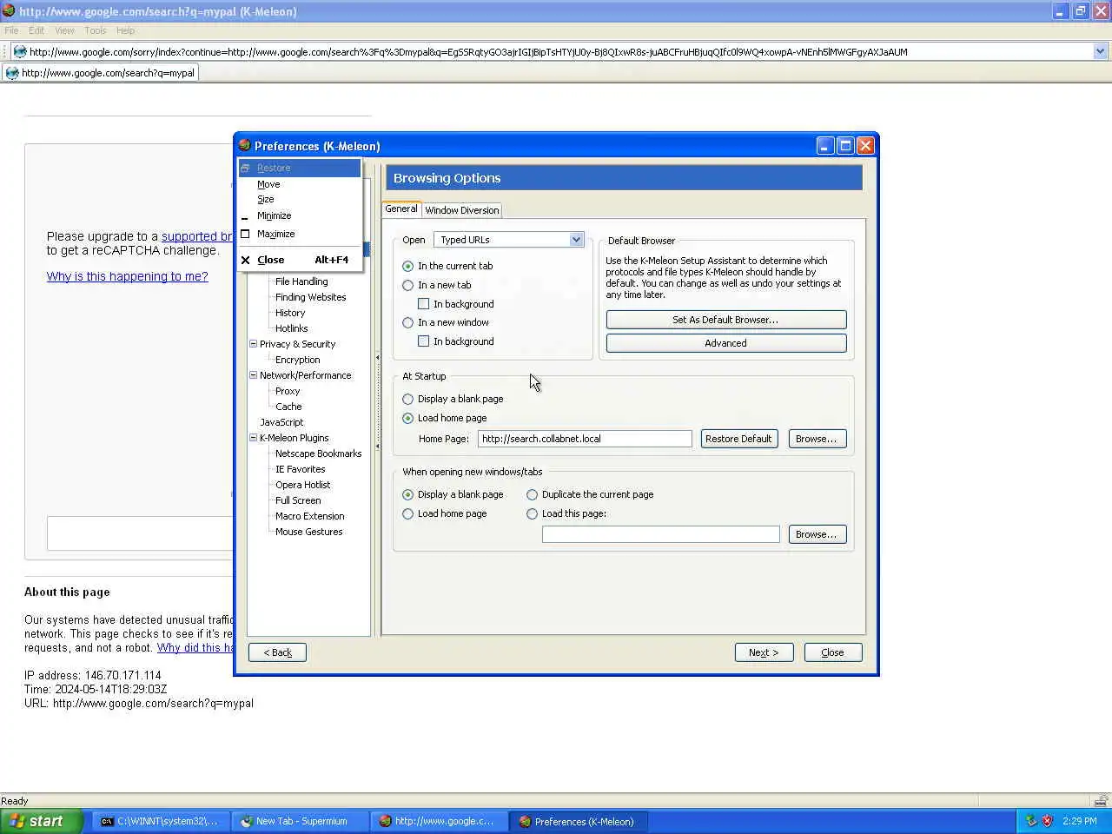The height and width of the screenshot is (834, 1112).
Task: Switch to New Tab - Supermium taskbar button
Action: pyautogui.click(x=300, y=821)
